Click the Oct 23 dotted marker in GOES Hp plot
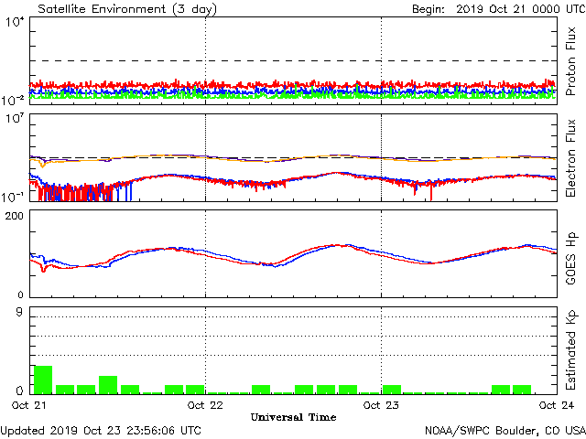Viewport: 586px width, 439px height. (x=381, y=253)
